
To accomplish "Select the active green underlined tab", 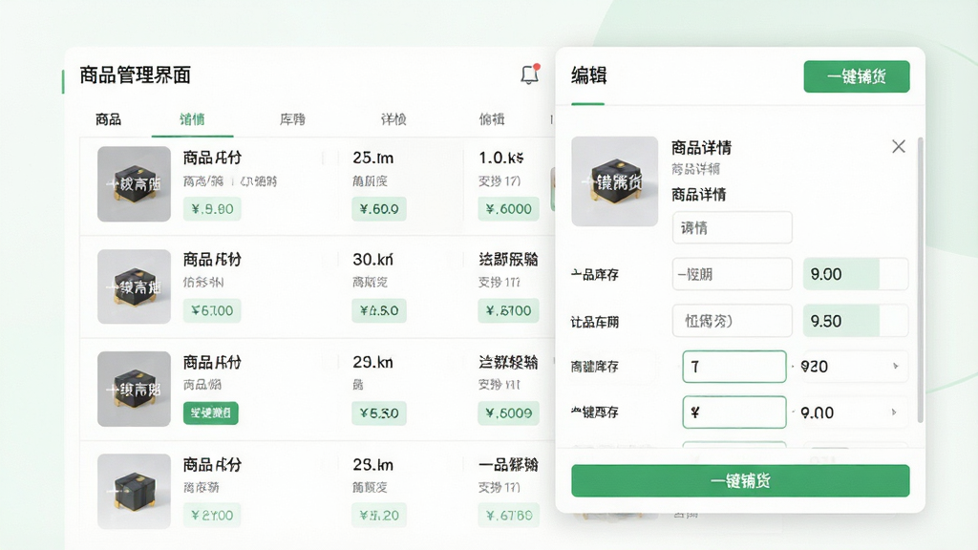I will (x=192, y=119).
